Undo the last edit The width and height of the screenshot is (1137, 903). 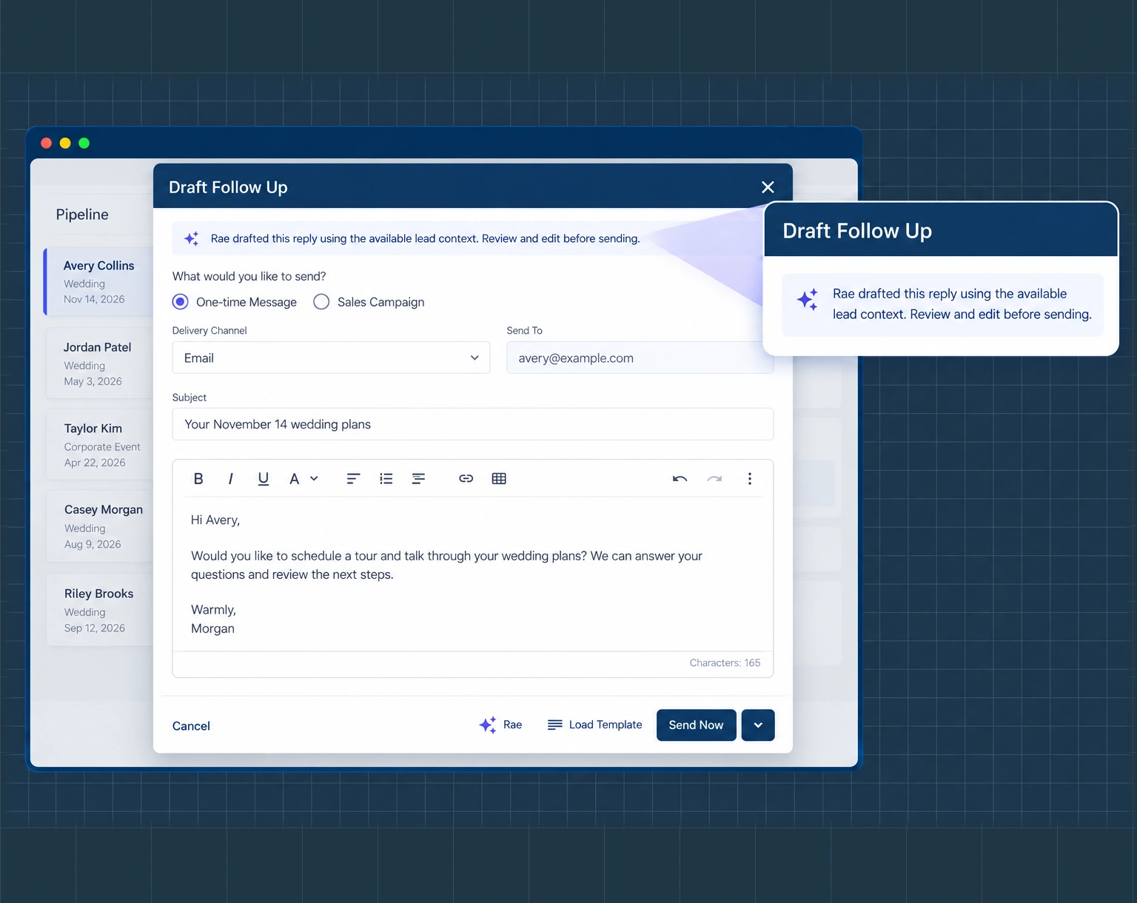click(680, 479)
